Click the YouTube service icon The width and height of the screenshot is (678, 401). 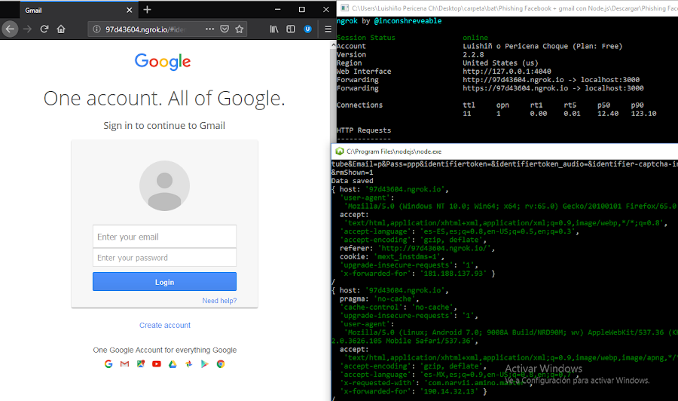coord(157,364)
